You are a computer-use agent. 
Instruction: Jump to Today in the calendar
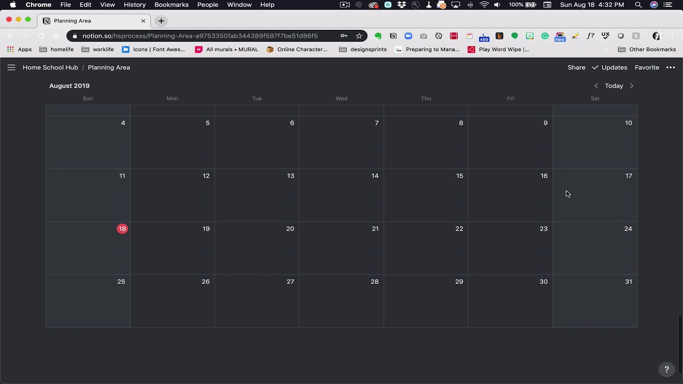tap(614, 86)
